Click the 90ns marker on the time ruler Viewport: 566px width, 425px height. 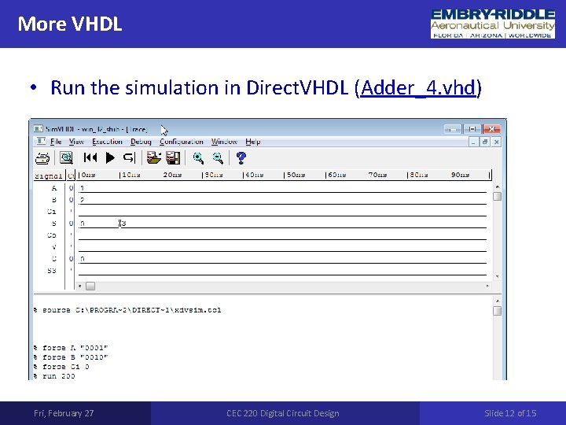coord(460,175)
